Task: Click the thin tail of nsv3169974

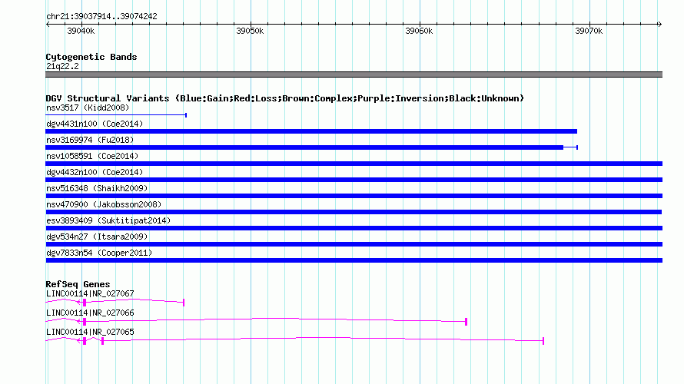Action: [x=570, y=147]
